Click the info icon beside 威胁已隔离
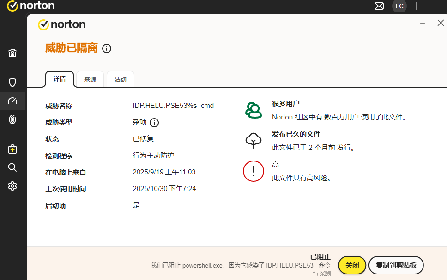Screen dimensions: 447x280 107,48
